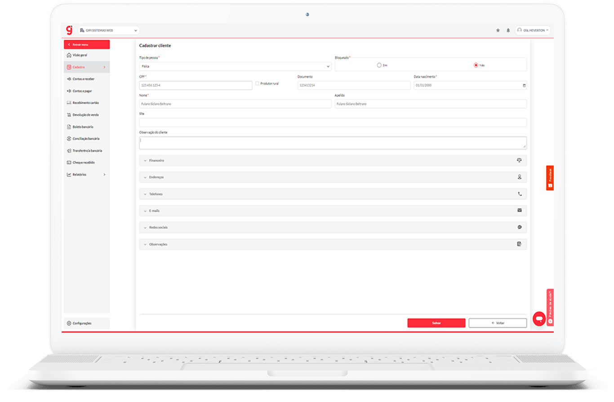614x402 pixels.
Task: Click the favorites star icon
Action: pyautogui.click(x=498, y=31)
